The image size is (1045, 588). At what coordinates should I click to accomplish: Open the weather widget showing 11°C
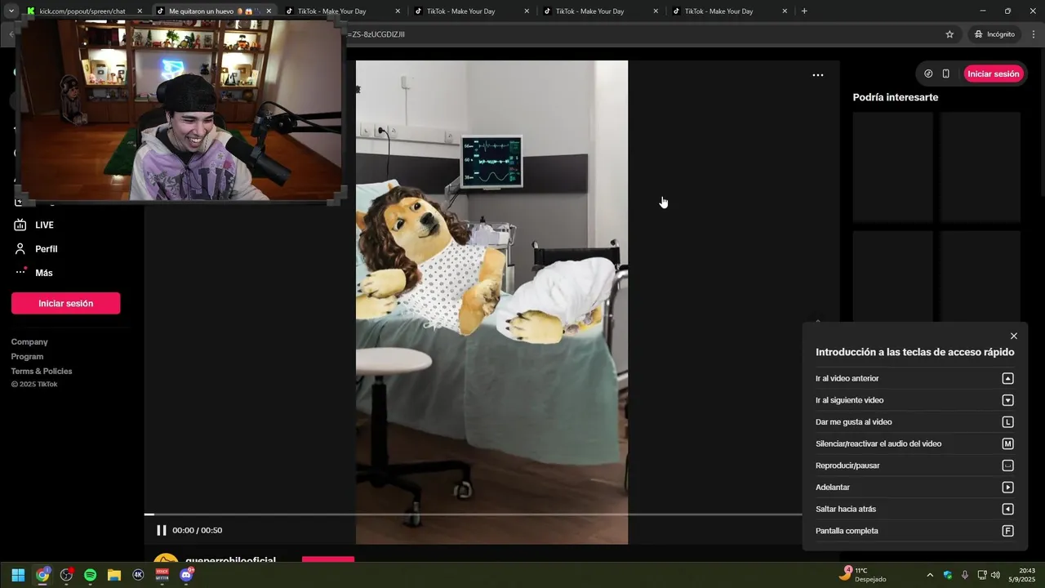pyautogui.click(x=864, y=575)
